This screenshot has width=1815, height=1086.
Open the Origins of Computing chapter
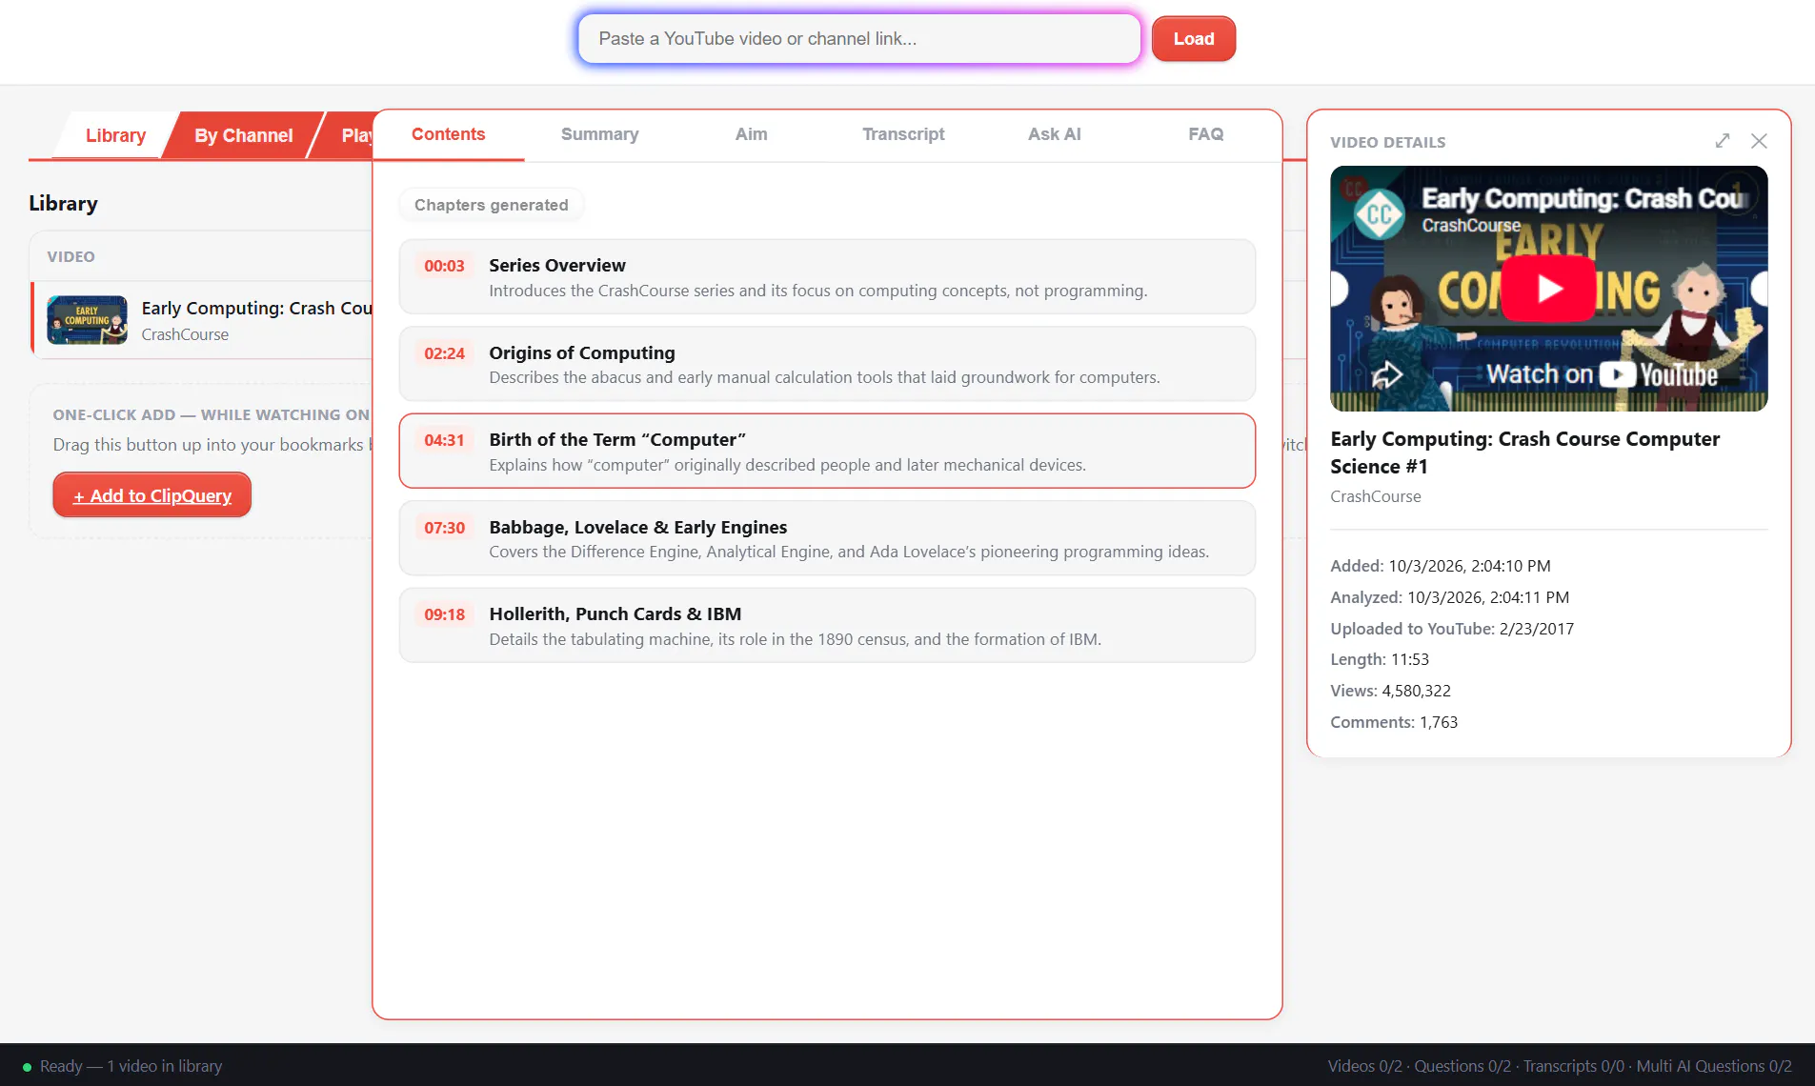(x=827, y=364)
